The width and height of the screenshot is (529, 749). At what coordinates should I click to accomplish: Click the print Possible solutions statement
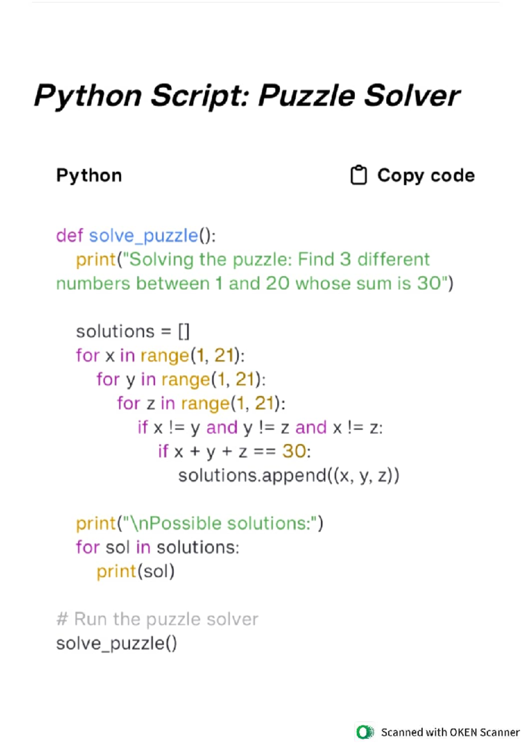(199, 523)
